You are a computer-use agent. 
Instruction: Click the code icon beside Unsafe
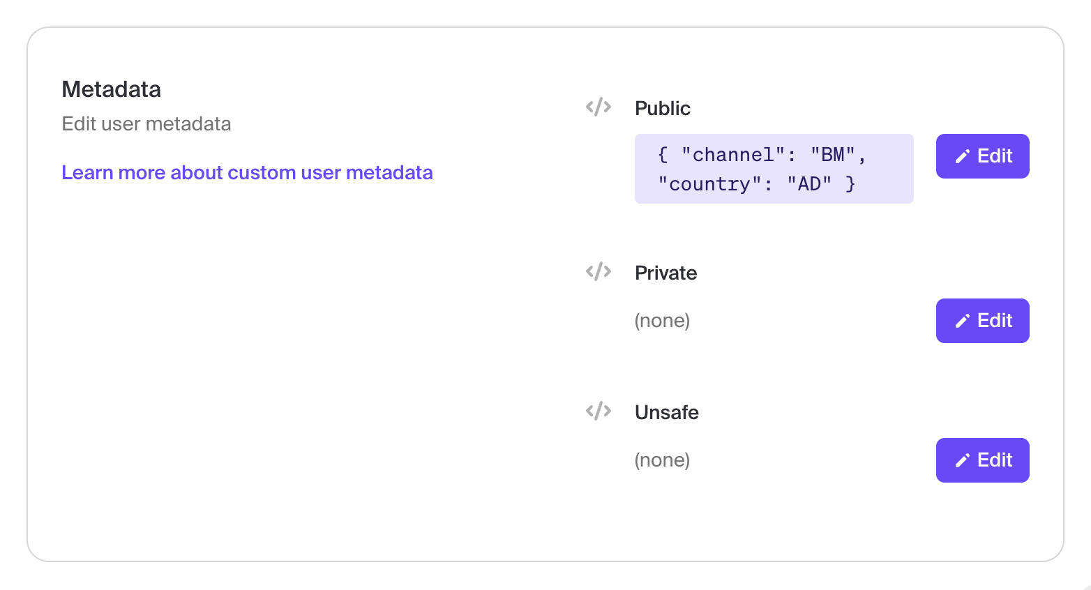click(x=599, y=411)
